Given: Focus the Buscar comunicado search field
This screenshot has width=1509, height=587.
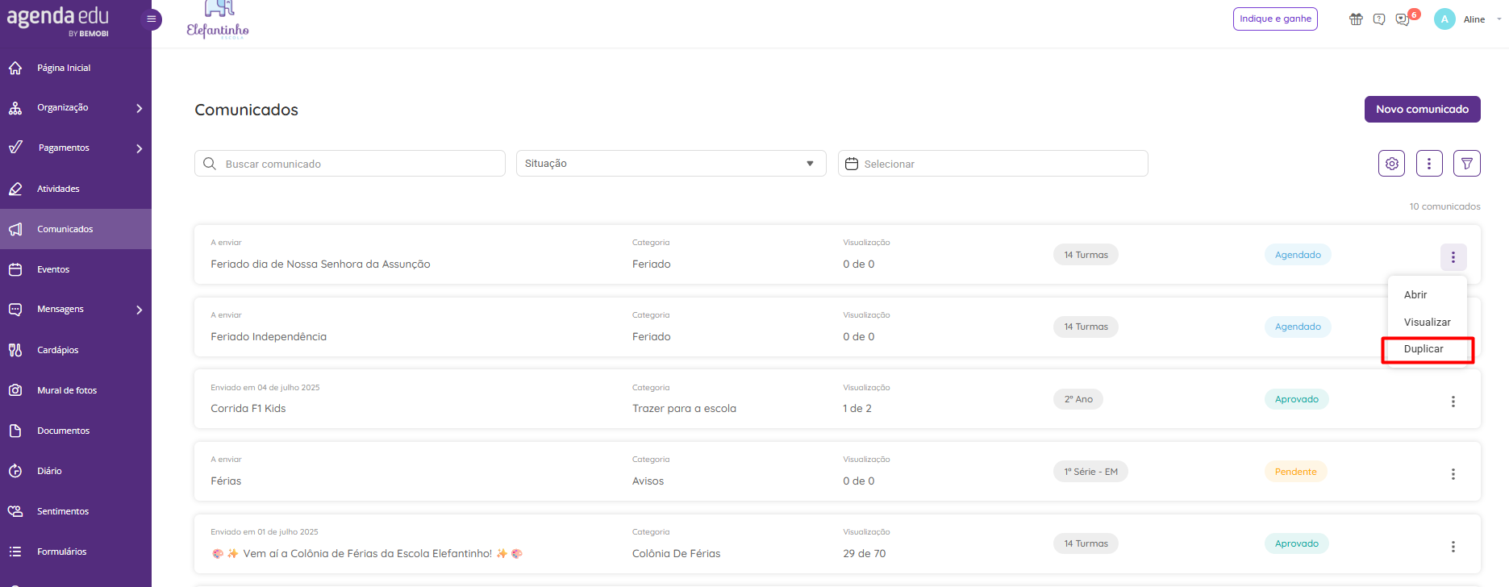Looking at the screenshot, I should [349, 163].
